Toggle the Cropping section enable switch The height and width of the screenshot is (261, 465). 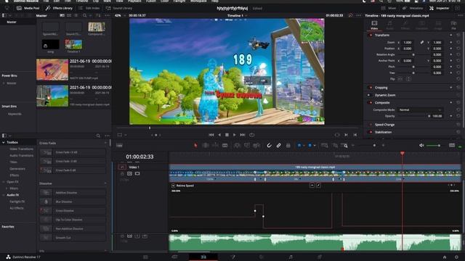point(371,88)
